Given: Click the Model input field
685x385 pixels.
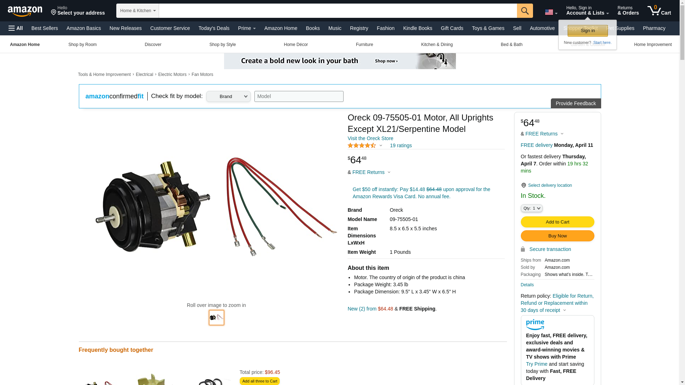Looking at the screenshot, I should point(299,96).
